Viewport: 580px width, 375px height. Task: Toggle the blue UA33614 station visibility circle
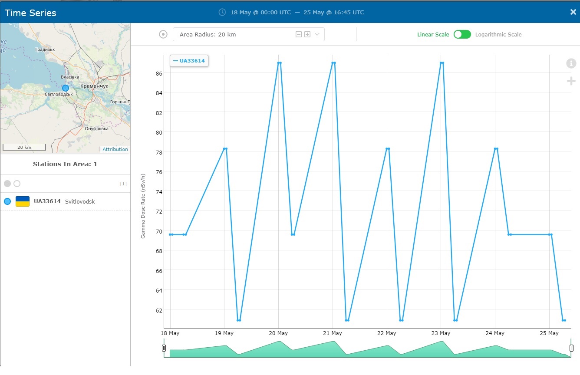coord(7,201)
